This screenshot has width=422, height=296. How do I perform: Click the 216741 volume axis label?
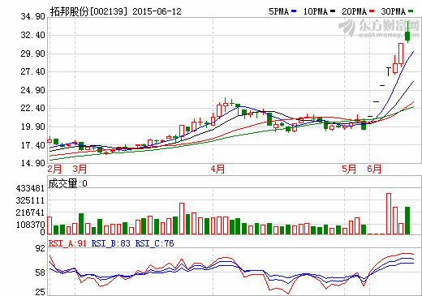[x=30, y=212]
